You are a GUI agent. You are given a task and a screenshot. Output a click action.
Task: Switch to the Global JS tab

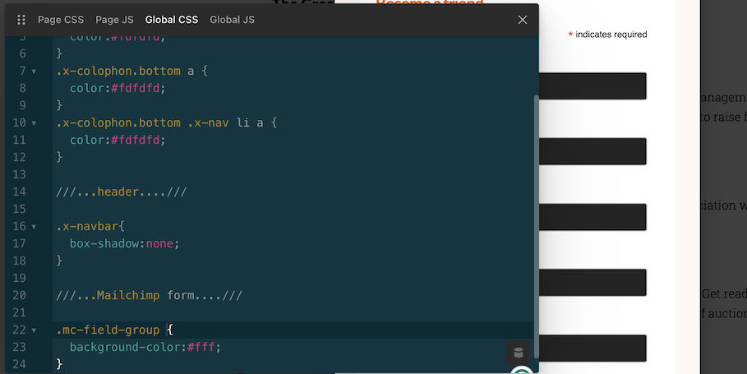point(232,20)
